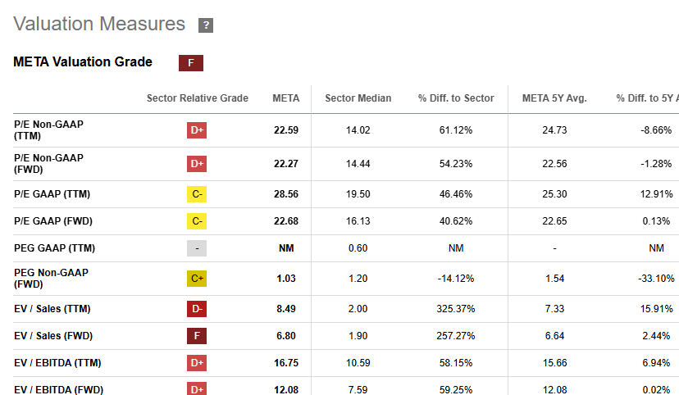This screenshot has width=679, height=395.
Task: Click the C- grade badge for P/E GAAP (TTM)
Action: click(197, 194)
